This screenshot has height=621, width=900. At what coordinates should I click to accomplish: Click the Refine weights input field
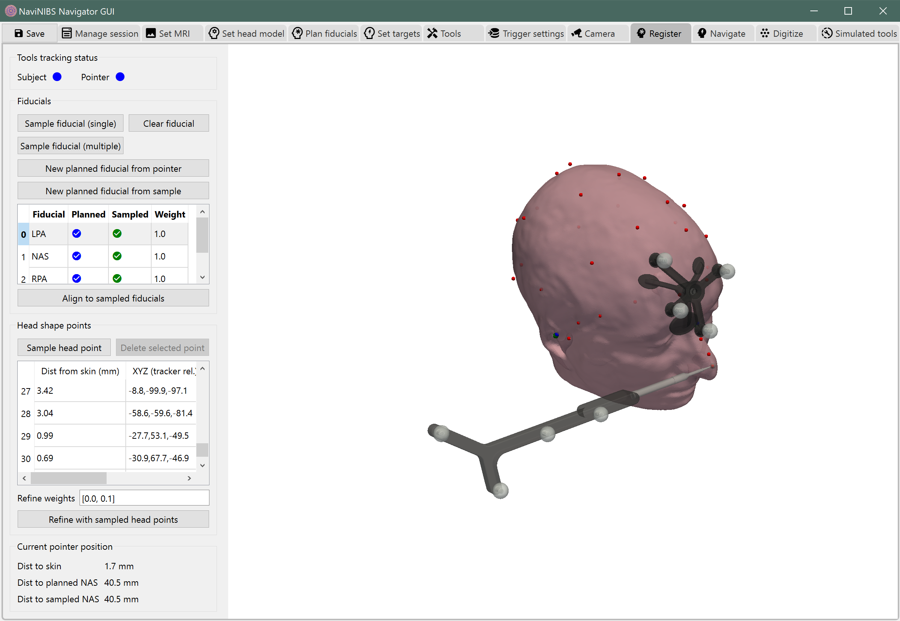tap(144, 498)
